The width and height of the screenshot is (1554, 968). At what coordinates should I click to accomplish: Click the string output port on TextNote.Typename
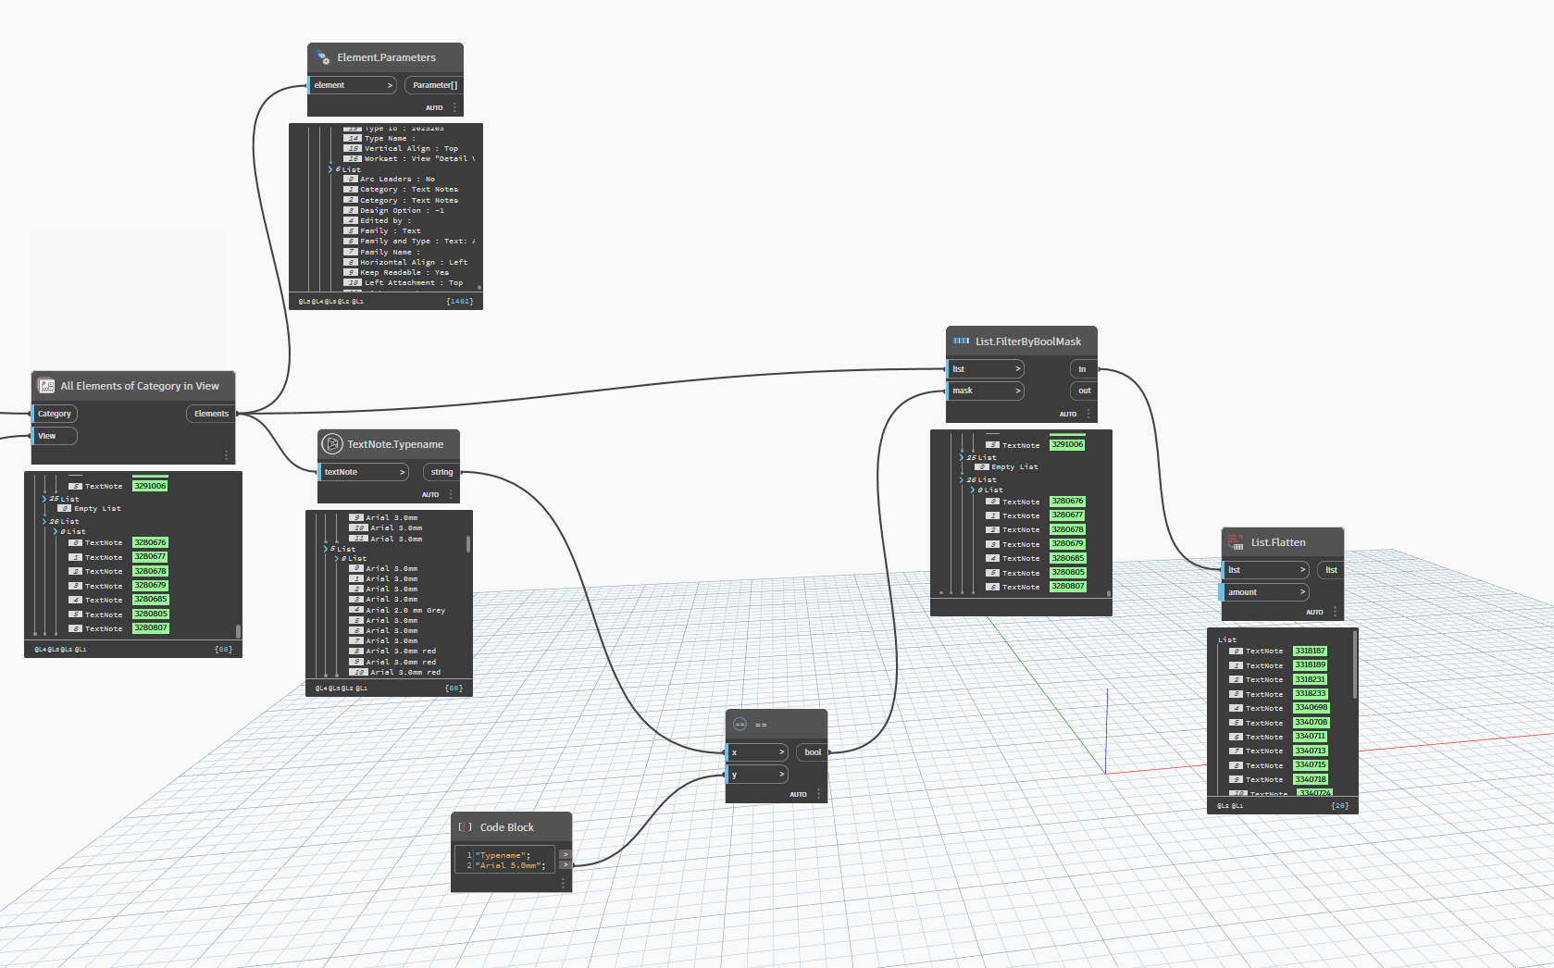point(441,472)
